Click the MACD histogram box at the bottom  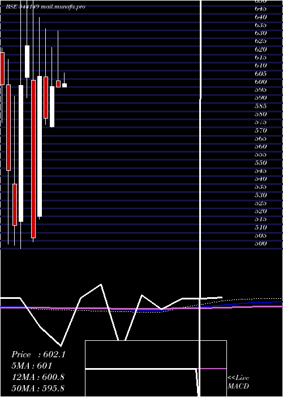[x=156, y=369]
